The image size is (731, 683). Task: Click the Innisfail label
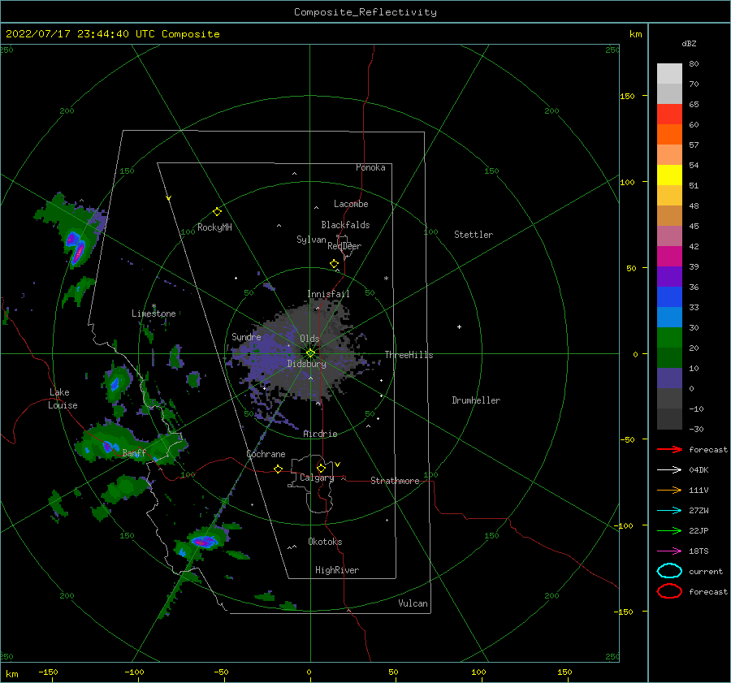328,294
